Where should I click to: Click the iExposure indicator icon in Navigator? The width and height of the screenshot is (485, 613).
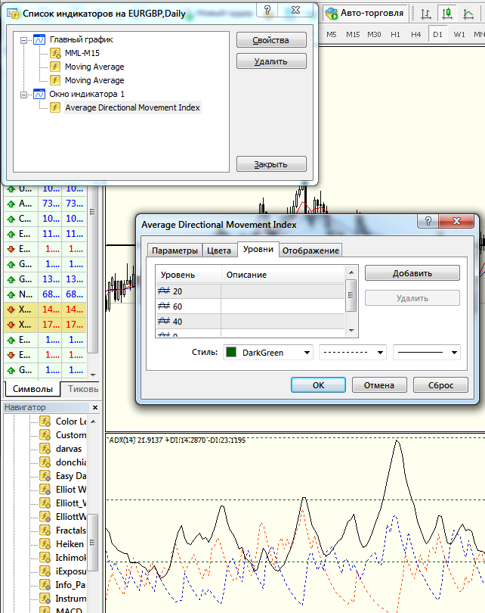click(x=45, y=571)
